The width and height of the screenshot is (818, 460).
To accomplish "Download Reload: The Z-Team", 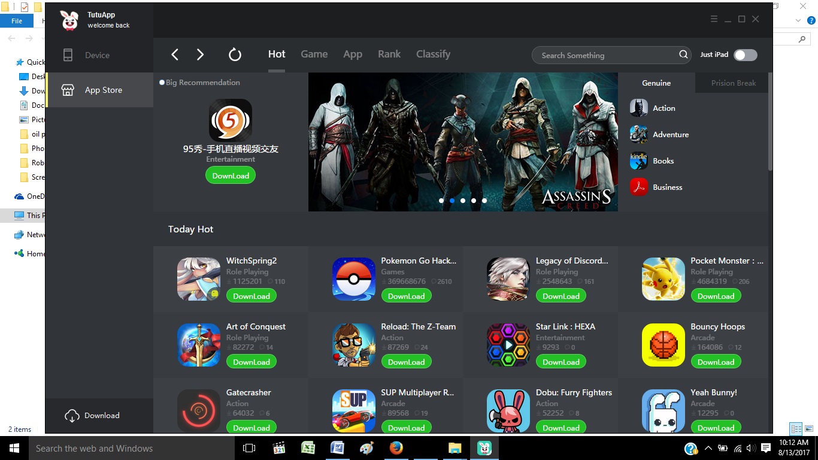I will click(x=407, y=362).
